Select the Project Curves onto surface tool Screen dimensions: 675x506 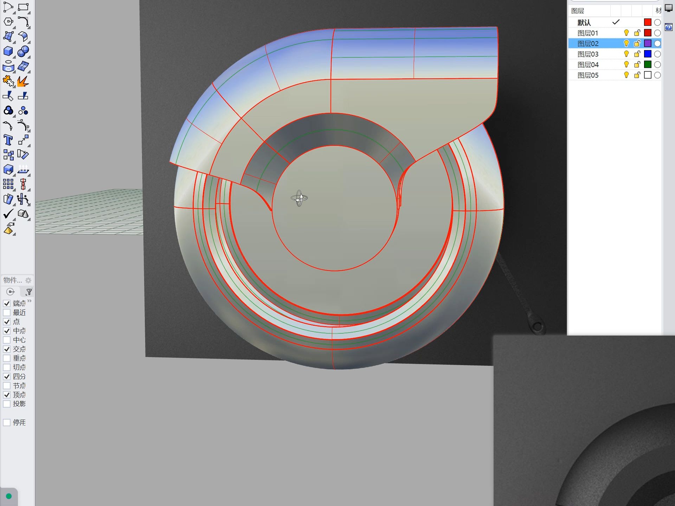(8, 66)
